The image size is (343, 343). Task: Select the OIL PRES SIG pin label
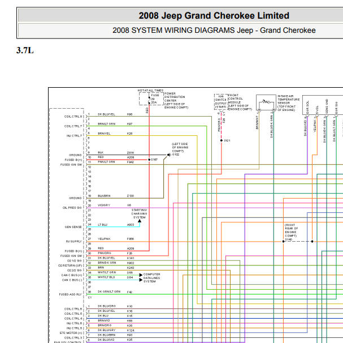coord(72,208)
